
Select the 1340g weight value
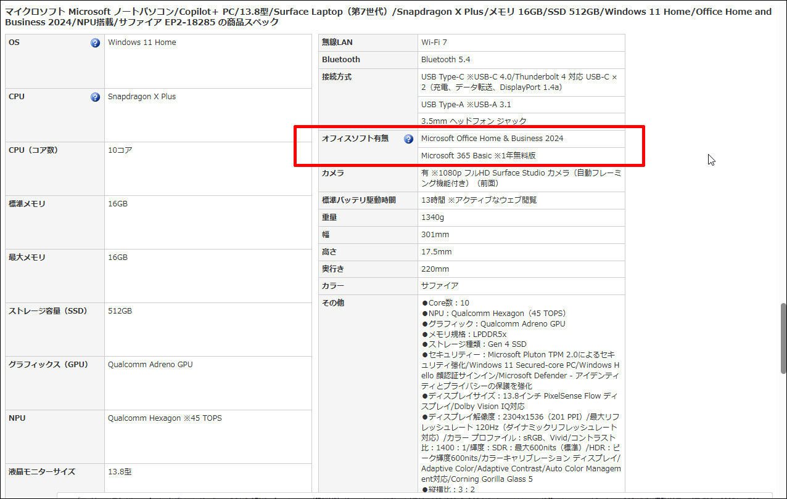tap(432, 217)
